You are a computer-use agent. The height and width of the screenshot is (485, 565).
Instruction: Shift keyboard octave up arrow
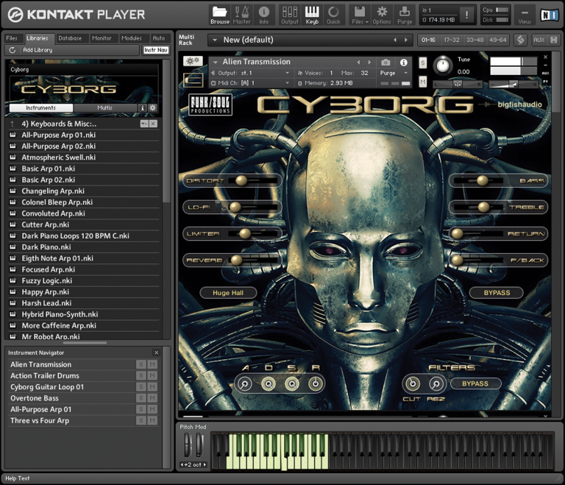(x=205, y=465)
